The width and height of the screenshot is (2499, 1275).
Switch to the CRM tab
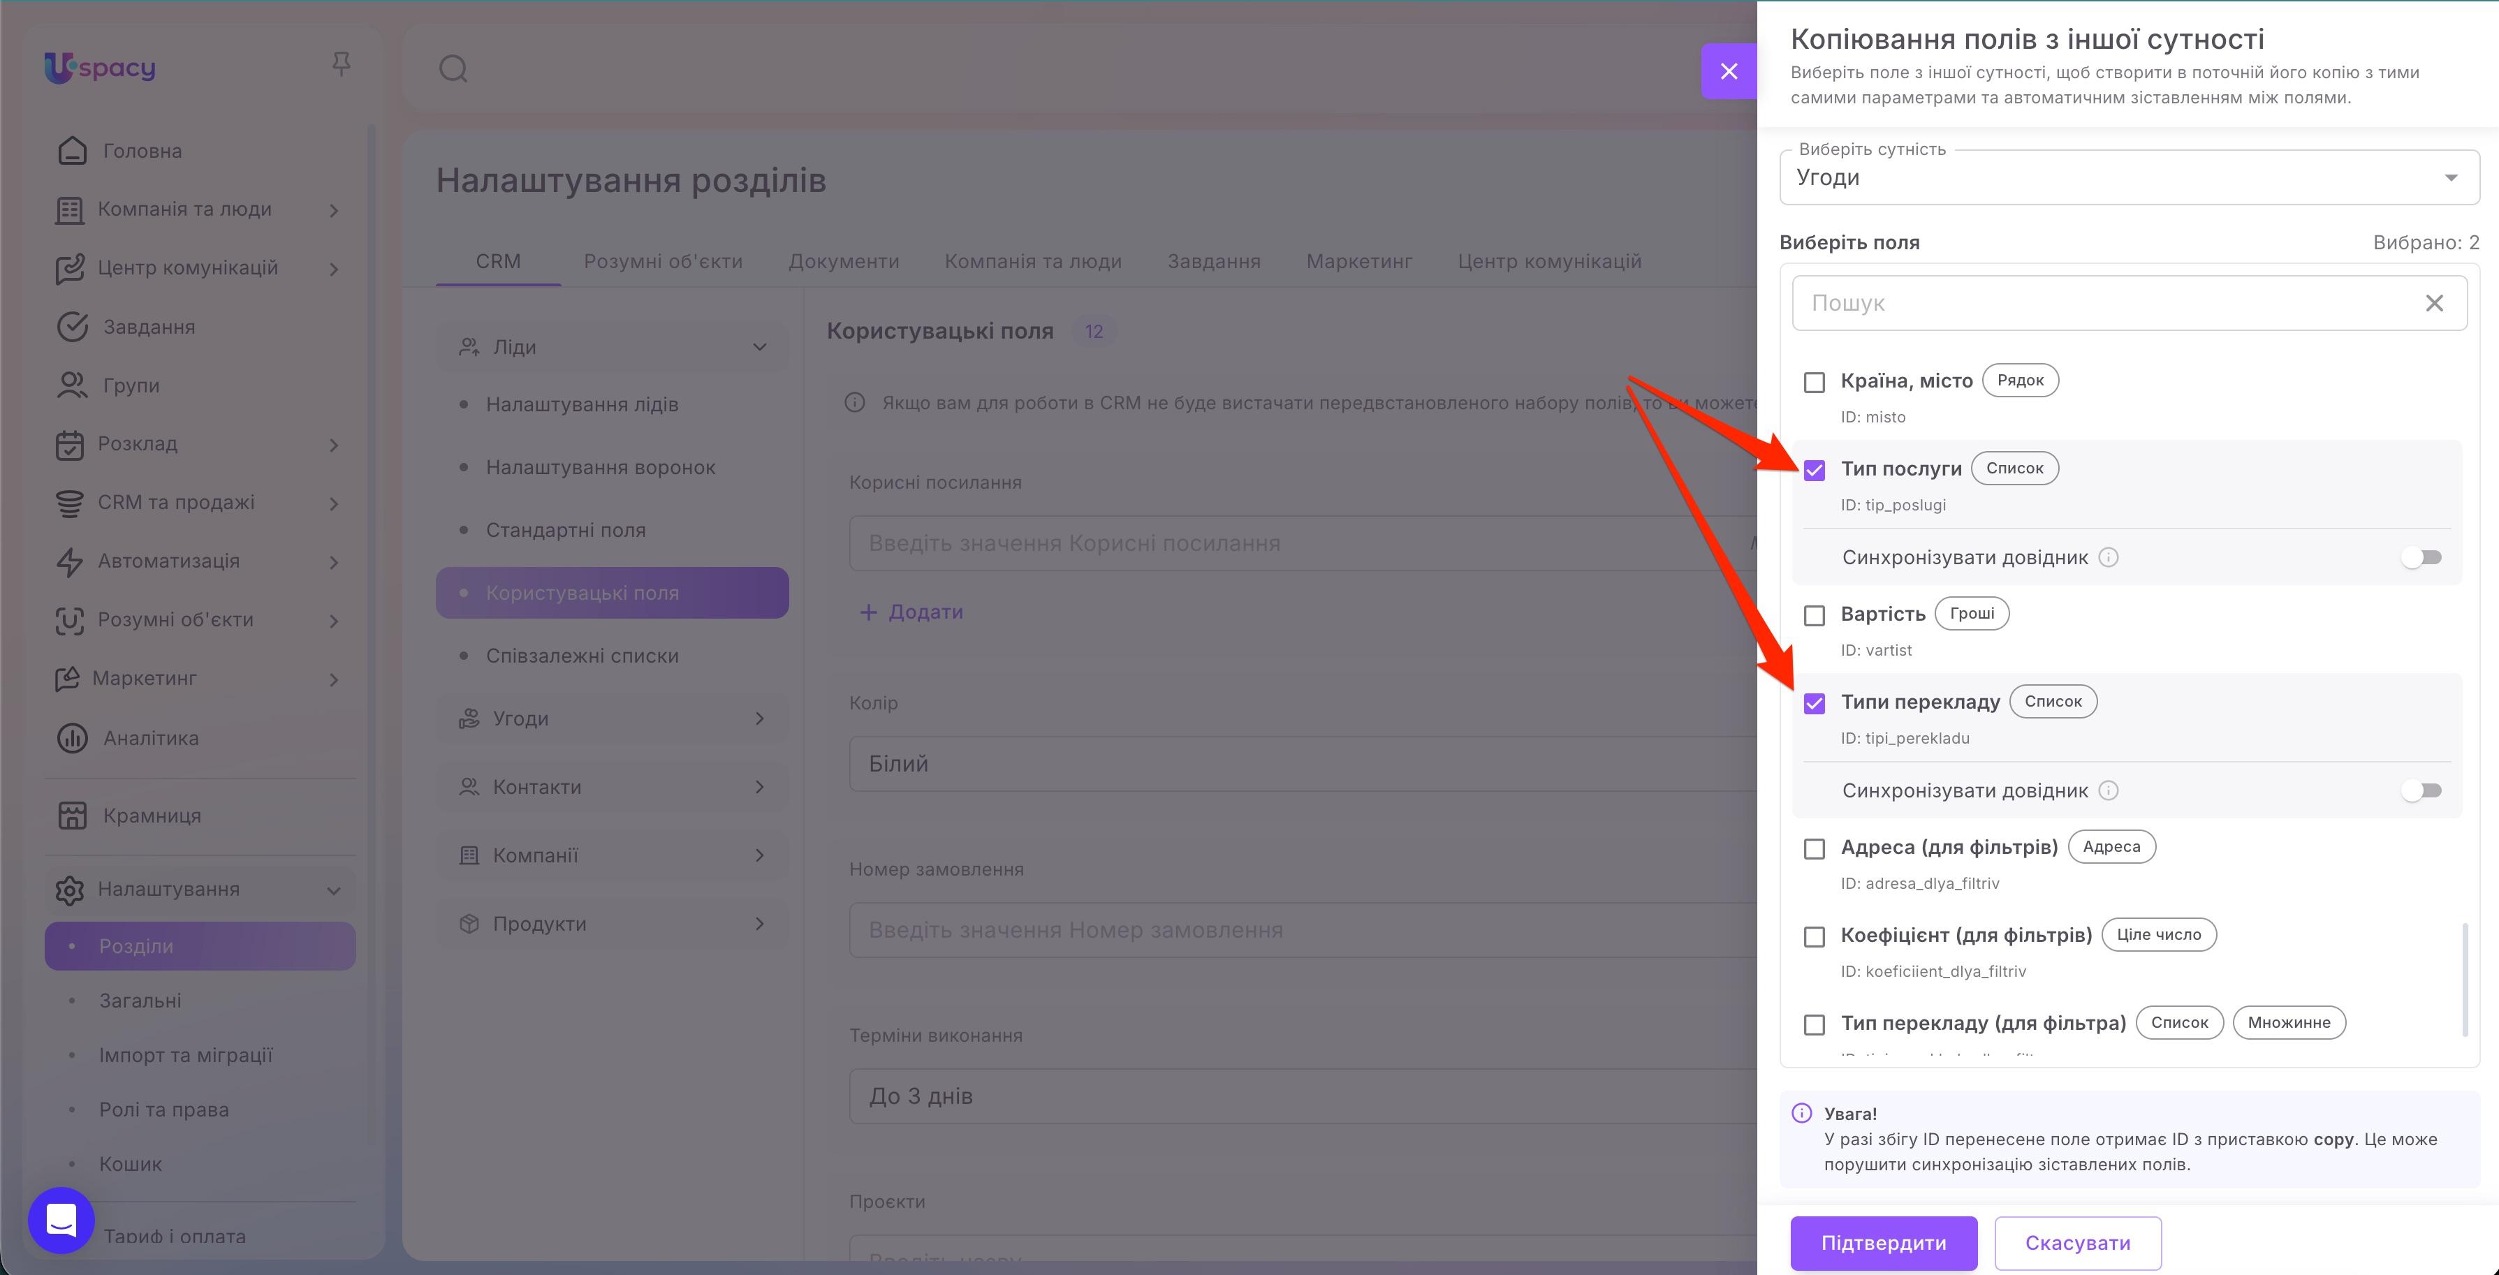498,261
